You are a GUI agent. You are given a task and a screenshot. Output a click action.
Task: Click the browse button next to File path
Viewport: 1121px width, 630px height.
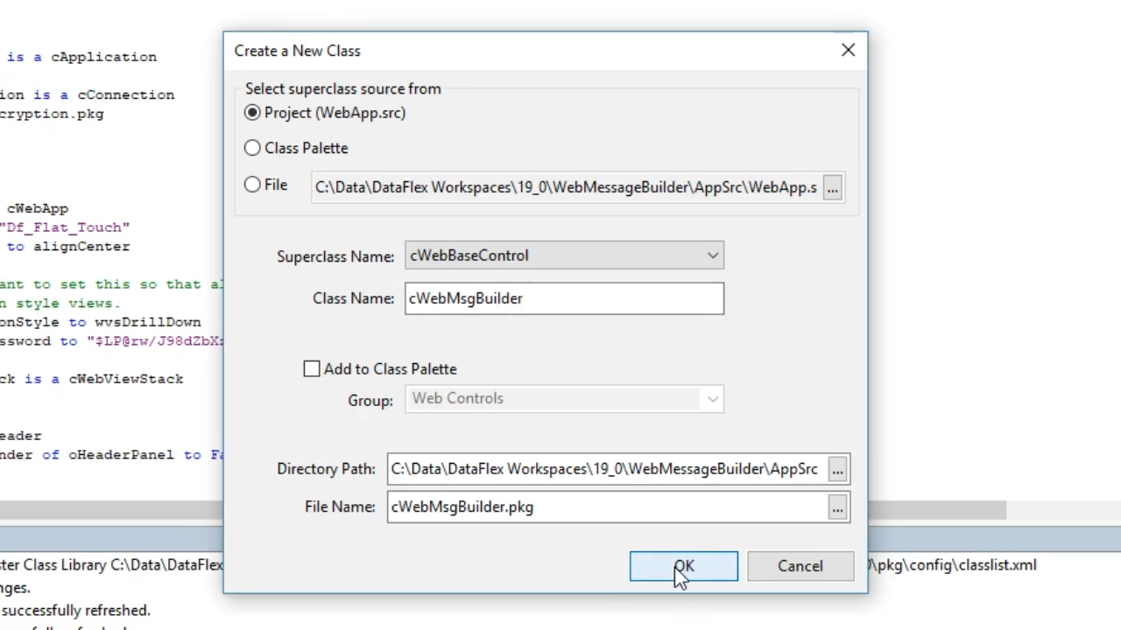click(832, 187)
